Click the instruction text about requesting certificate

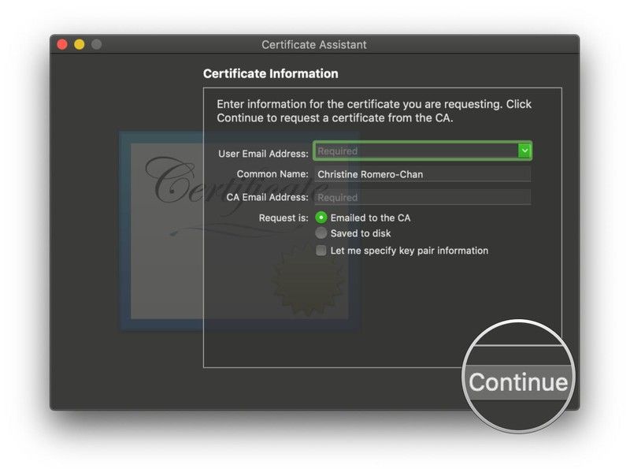(x=374, y=111)
